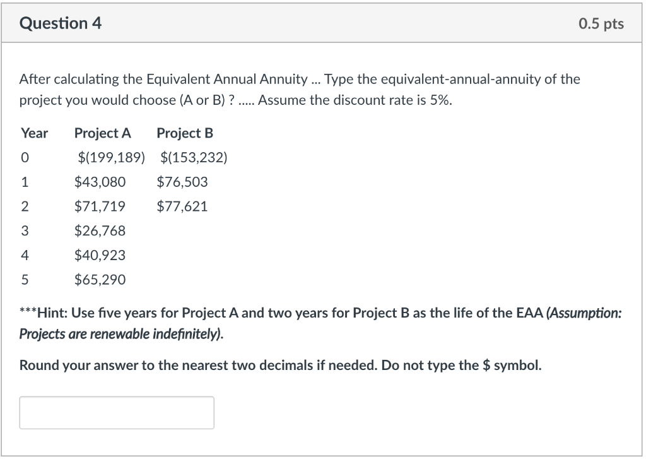Select the $26,768 year 3 value
This screenshot has width=646, height=459.
click(x=101, y=231)
